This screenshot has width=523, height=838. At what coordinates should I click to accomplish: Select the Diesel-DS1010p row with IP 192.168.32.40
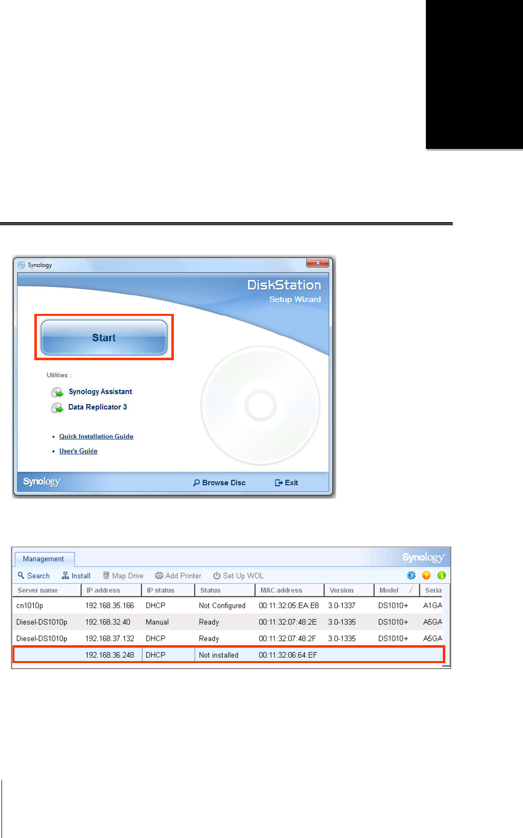tap(227, 622)
